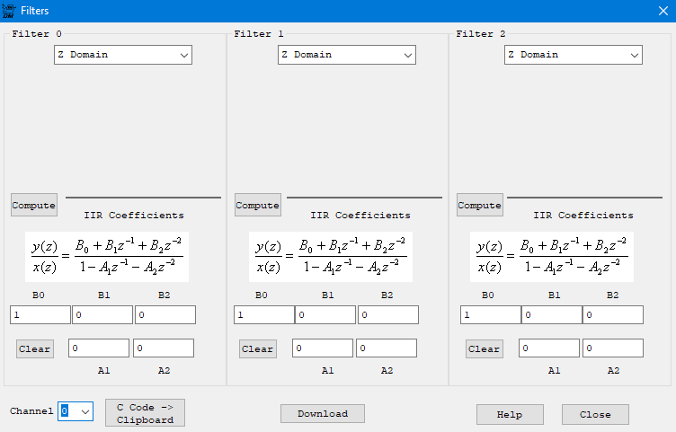Open Filter 0 Z Domain dropdown
The height and width of the screenshot is (432, 676).
click(123, 55)
